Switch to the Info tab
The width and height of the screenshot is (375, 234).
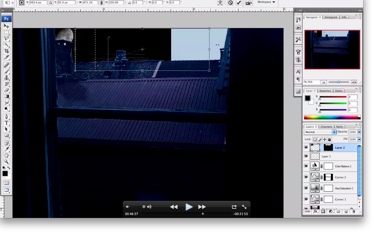(x=344, y=17)
